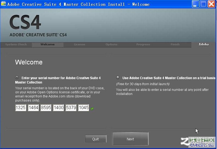Screen dimensions: 217x149
Task: Go to the License step tab
Action: 79,44
